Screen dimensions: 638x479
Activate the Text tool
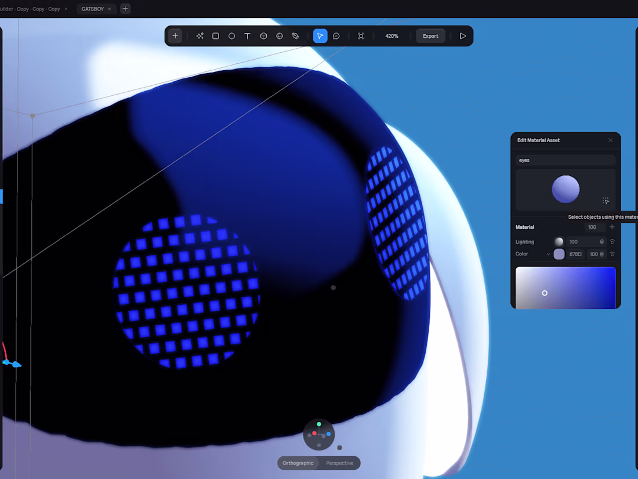pos(248,36)
